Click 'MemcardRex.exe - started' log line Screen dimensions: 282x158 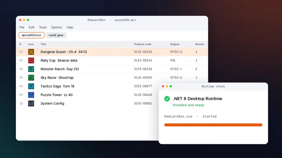(x=190, y=117)
